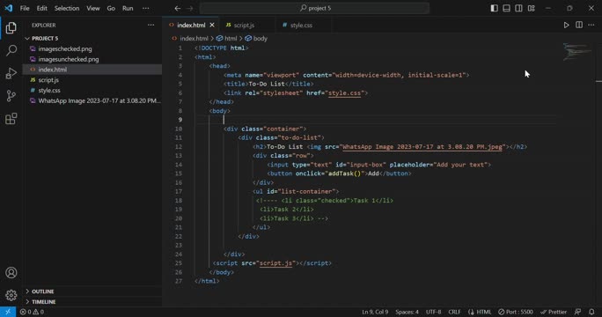Screen dimensions: 602x317
Task: Open the View menu
Action: click(93, 8)
